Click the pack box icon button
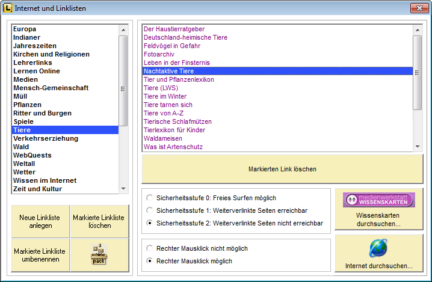 tap(99, 255)
